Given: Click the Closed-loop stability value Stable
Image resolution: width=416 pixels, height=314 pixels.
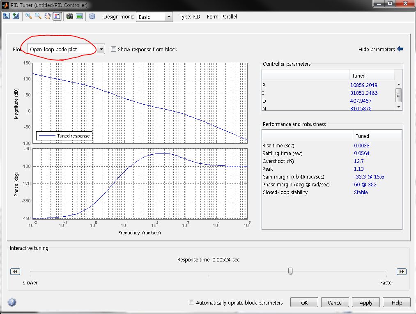Looking at the screenshot, I should coord(361,192).
